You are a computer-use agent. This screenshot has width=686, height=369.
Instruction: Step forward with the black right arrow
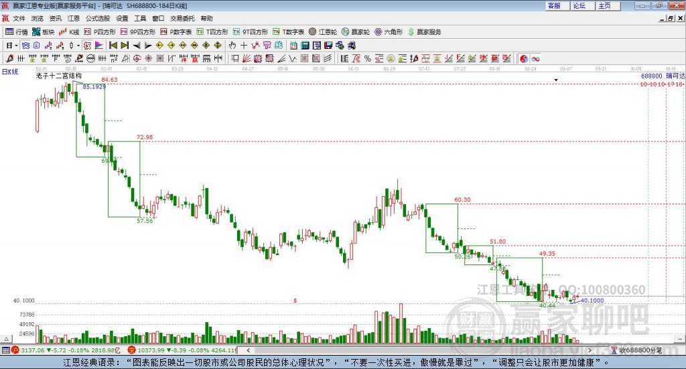coord(148,46)
